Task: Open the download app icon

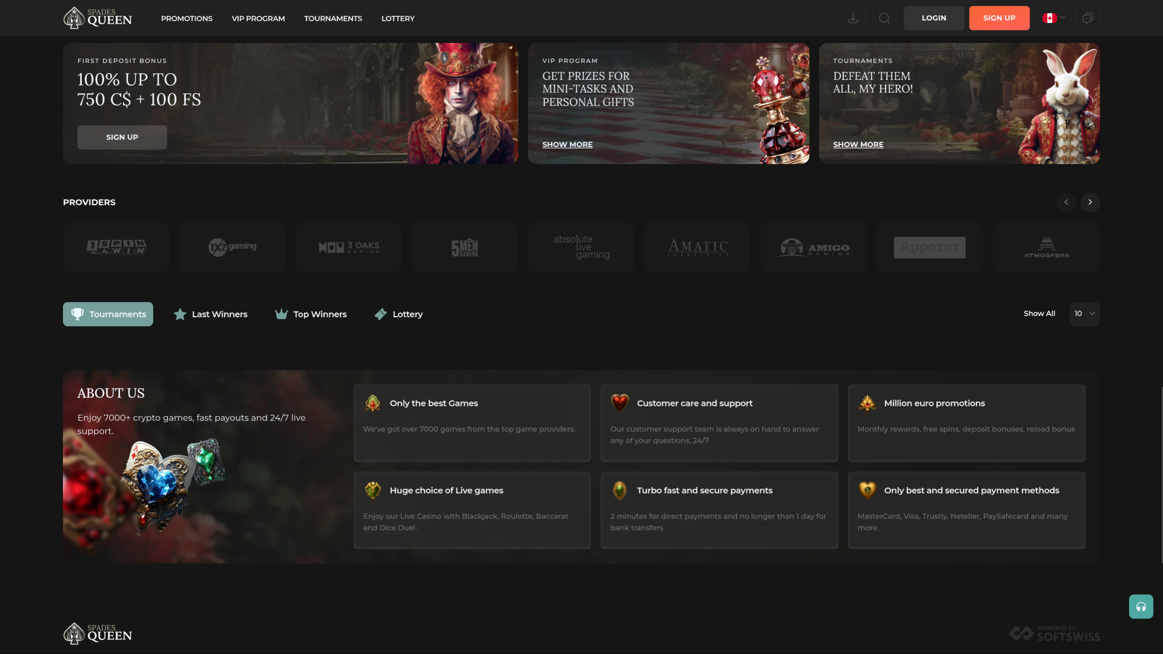Action: pos(852,18)
